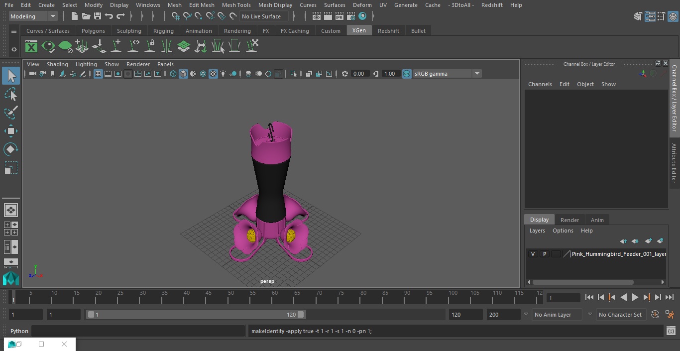Click the XGen green patch grid icon
This screenshot has width=680, height=351.
point(184,47)
